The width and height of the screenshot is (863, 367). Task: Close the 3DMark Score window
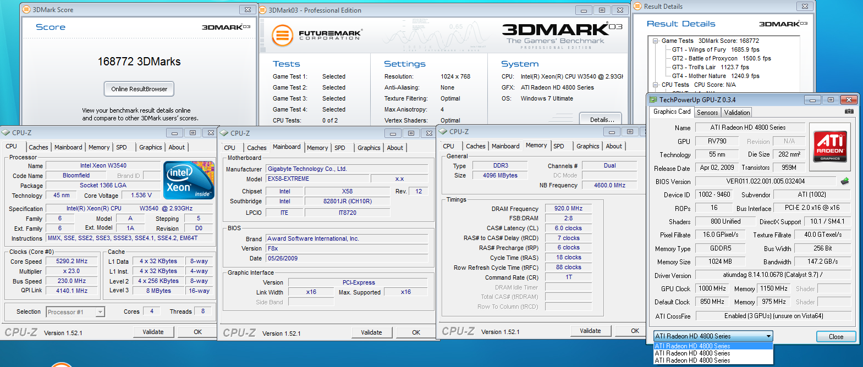point(248,9)
